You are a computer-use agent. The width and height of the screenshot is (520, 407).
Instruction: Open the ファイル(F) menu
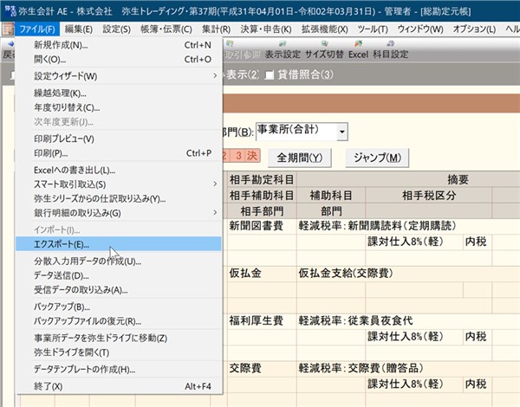[x=37, y=29]
